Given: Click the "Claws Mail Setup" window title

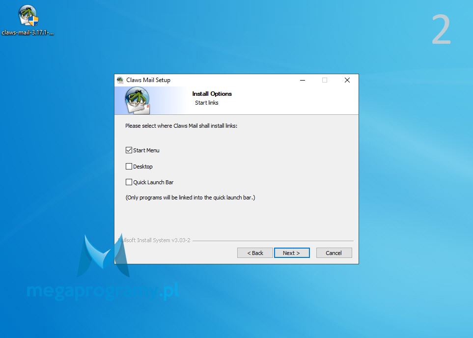Looking at the screenshot, I should [148, 80].
